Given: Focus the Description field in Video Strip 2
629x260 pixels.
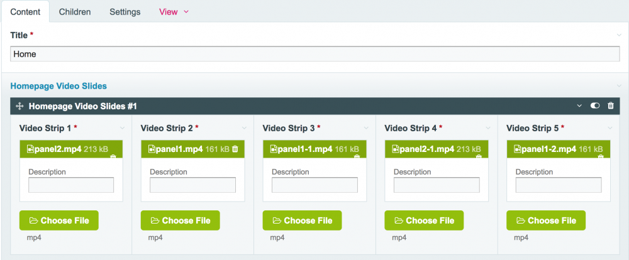Looking at the screenshot, I should (193, 185).
